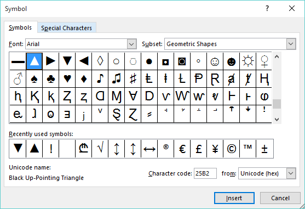Screen dimensions: 305x209
Task: Select the black diamond suit symbol
Action: [83, 79]
